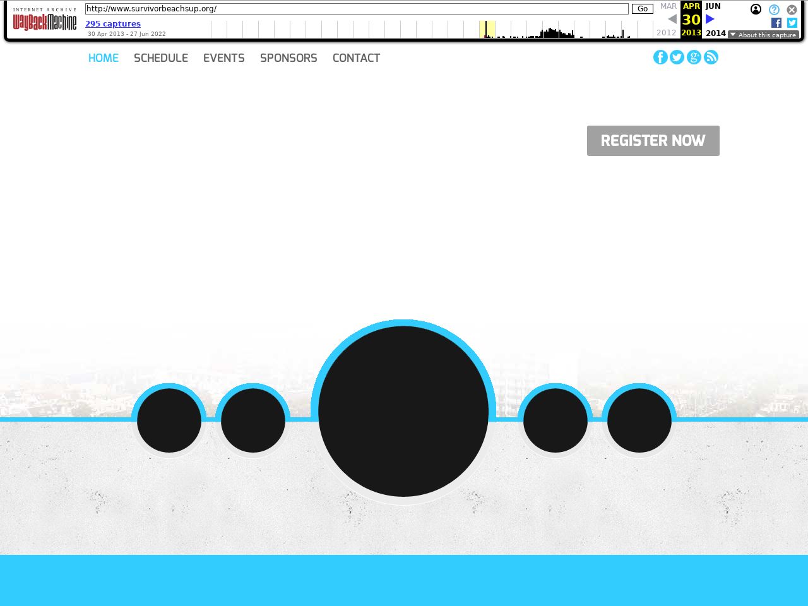Screen dimensions: 808x606
Task: Go to the next capture arrow
Action: pos(710,19)
